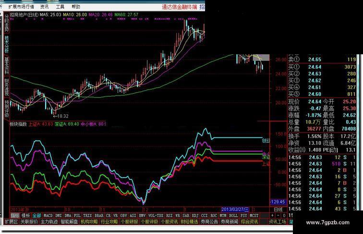This screenshot has height=234, width=363.
Task: Open the 扩展市场行情 menu
Action: (21, 7)
